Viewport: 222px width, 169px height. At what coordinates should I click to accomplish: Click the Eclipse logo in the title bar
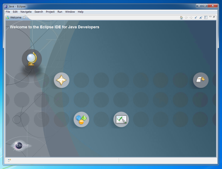[x=6, y=7]
